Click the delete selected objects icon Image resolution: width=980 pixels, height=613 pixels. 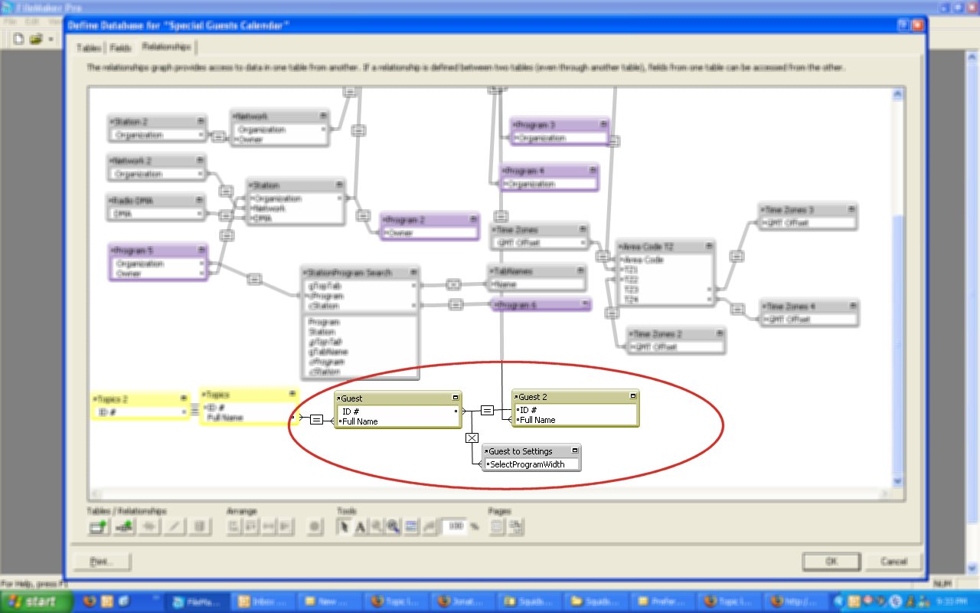pos(200,526)
